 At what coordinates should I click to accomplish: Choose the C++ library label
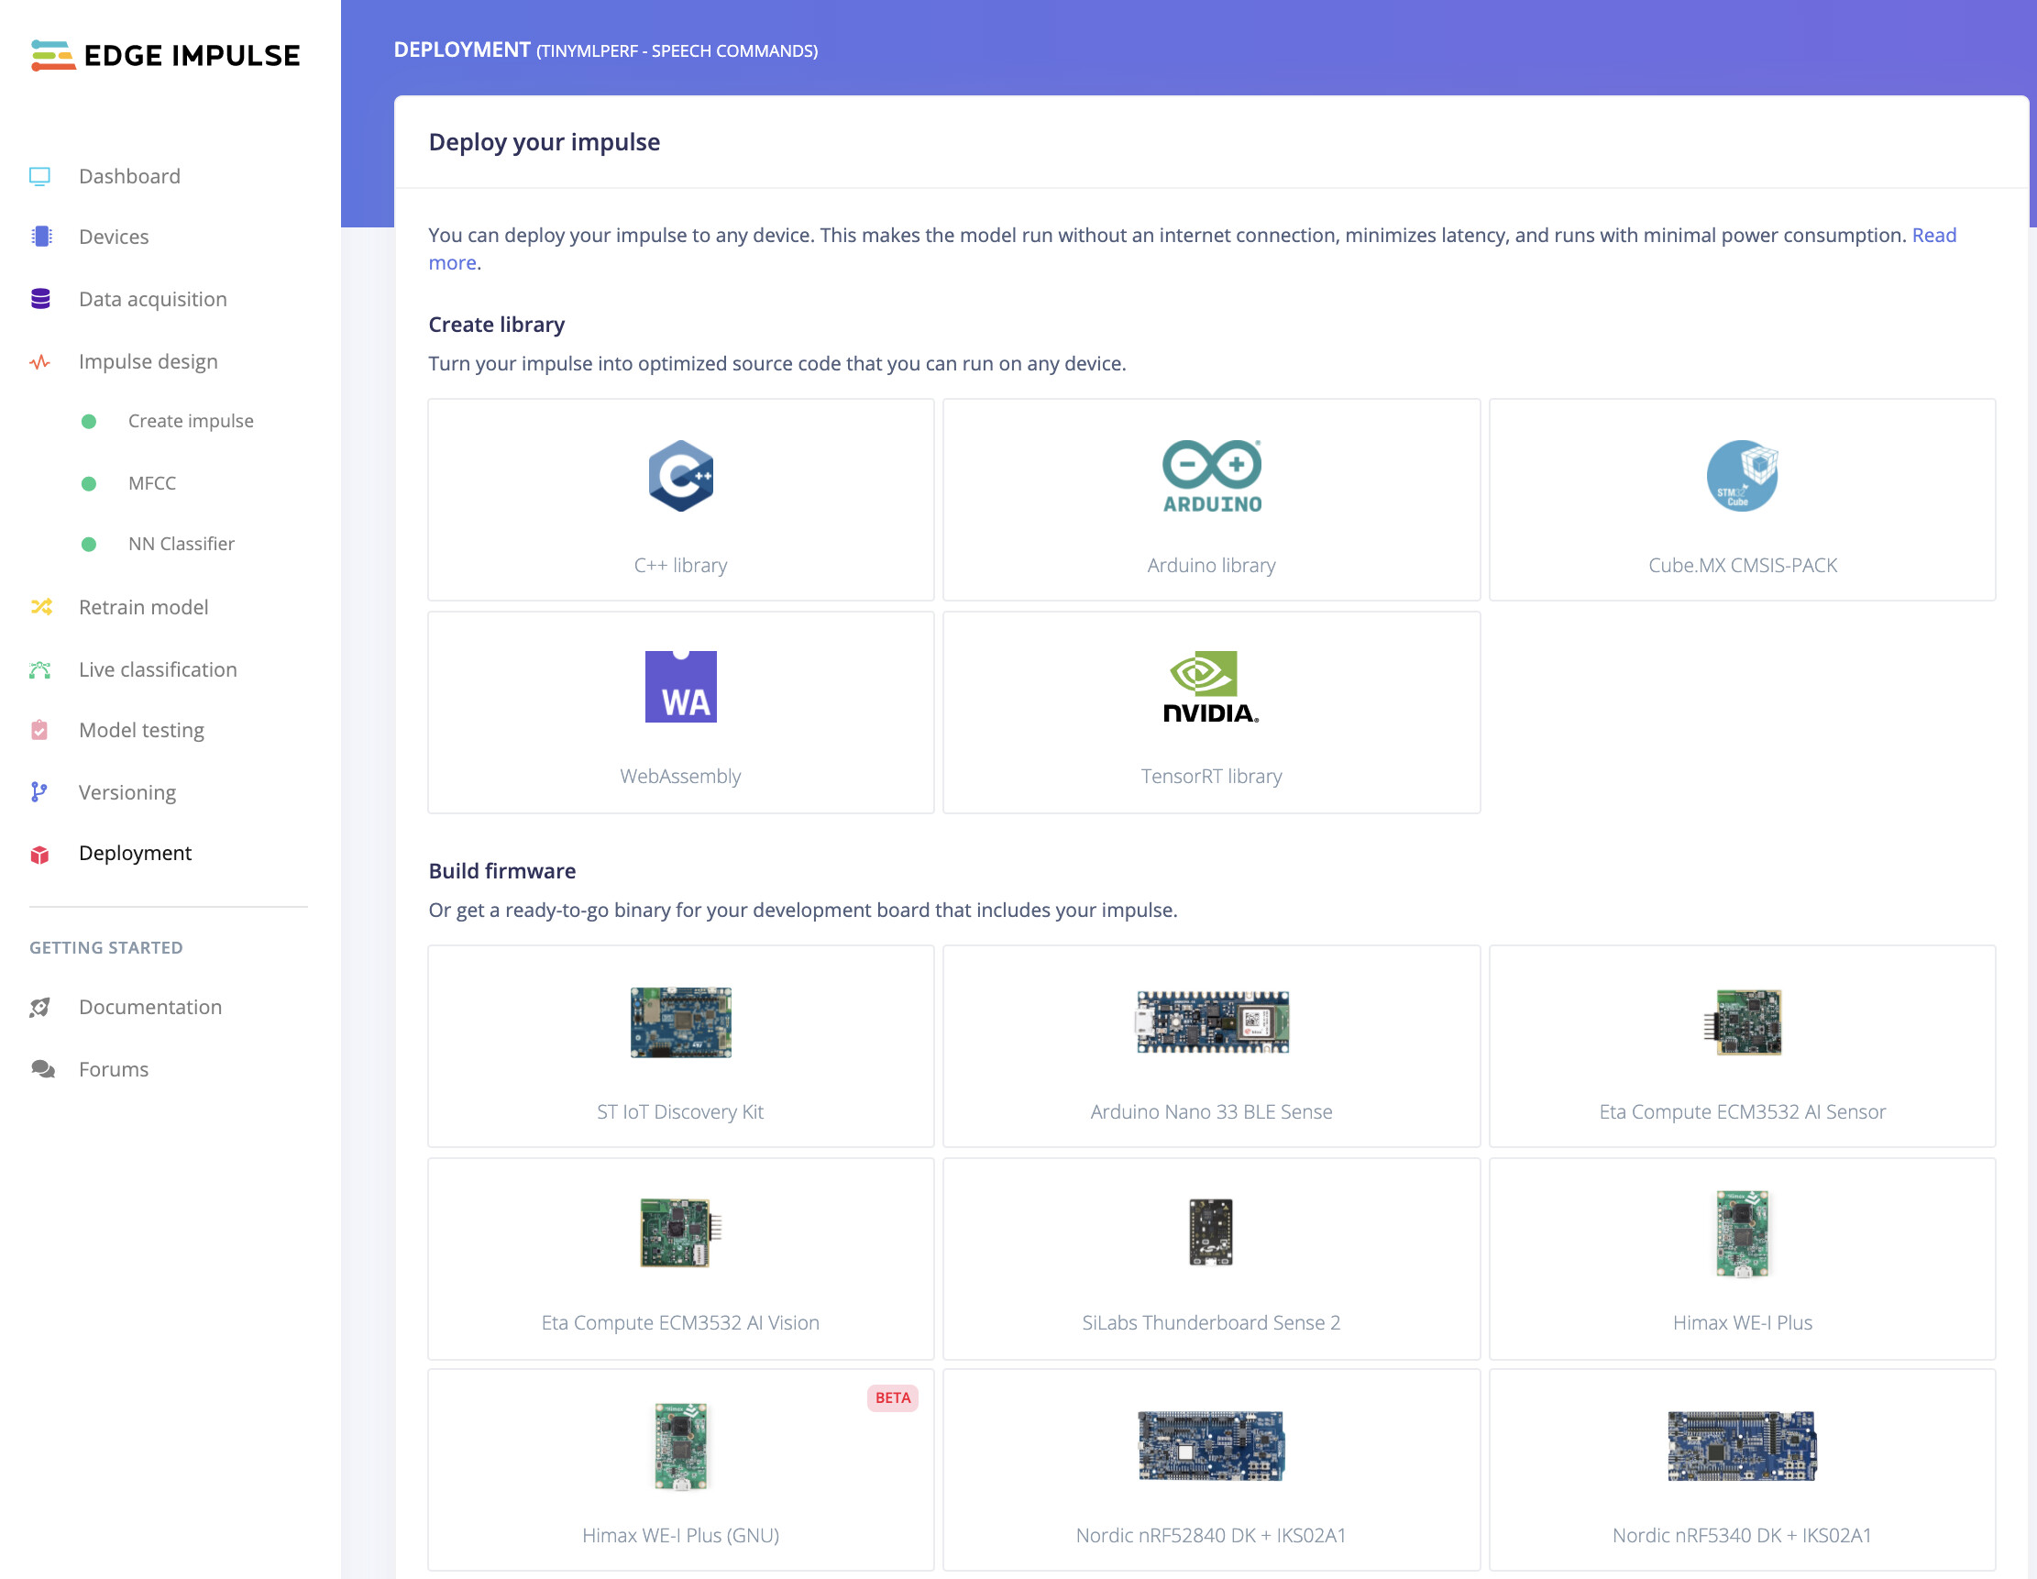[681, 566]
